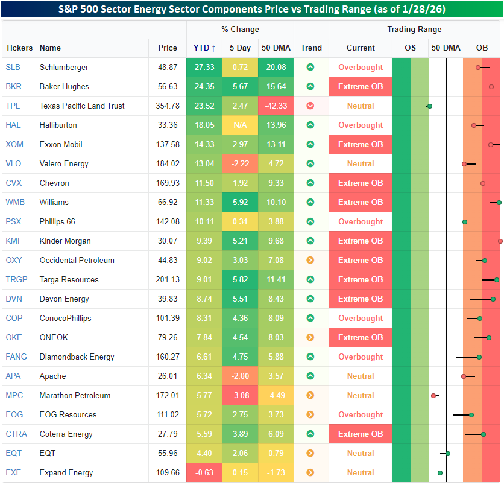
Task: Click Texas Pacific Land Trust 50-DMA value
Action: 276,106
